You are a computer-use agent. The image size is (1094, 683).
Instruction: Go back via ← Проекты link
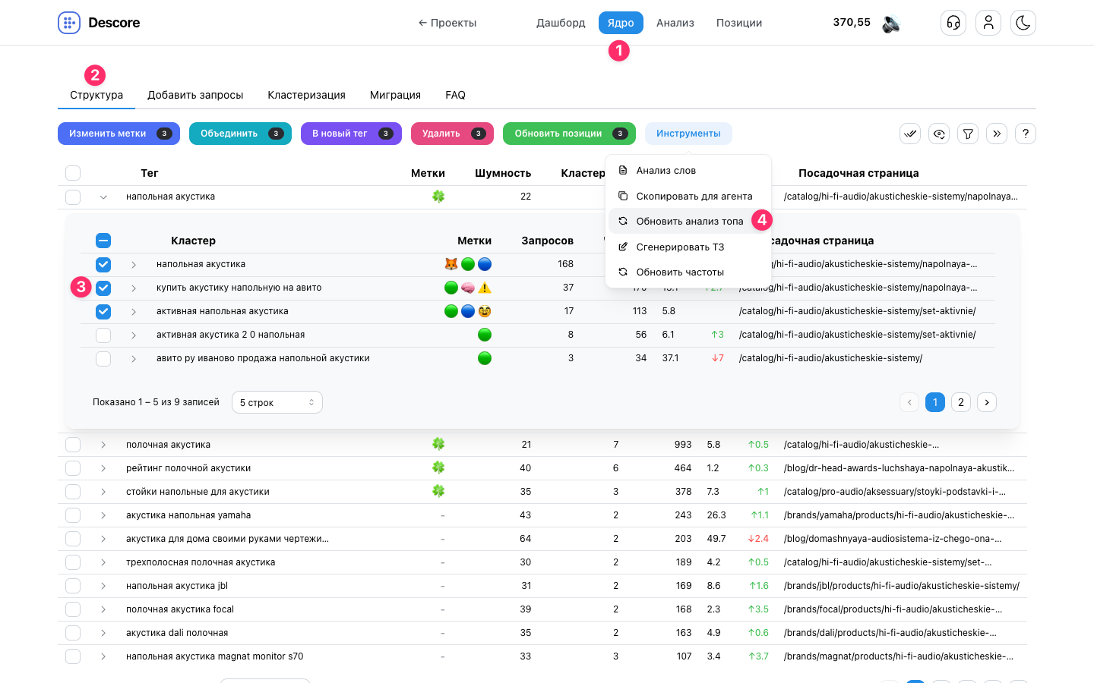coord(447,23)
